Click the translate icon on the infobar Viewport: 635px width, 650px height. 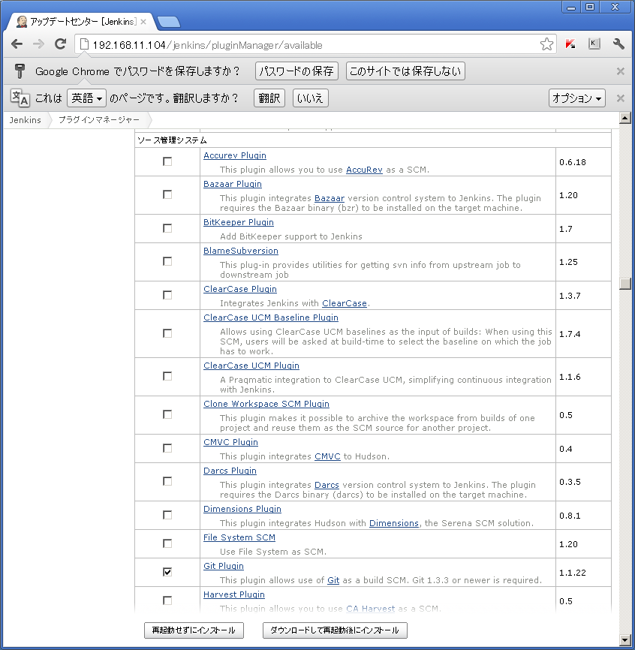[x=20, y=98]
